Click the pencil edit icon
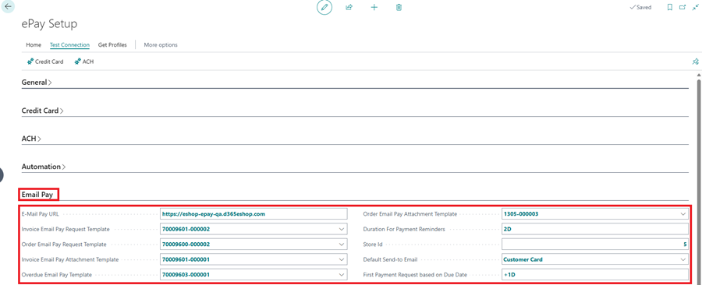The width and height of the screenshot is (702, 285). coord(324,7)
